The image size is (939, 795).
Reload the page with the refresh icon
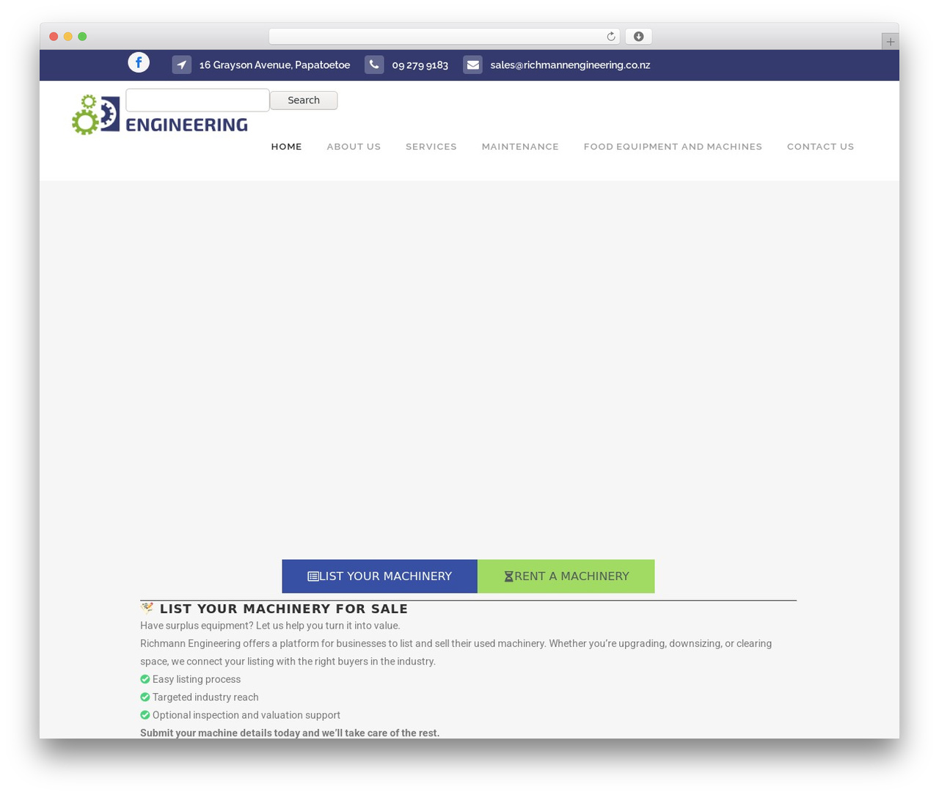(610, 37)
